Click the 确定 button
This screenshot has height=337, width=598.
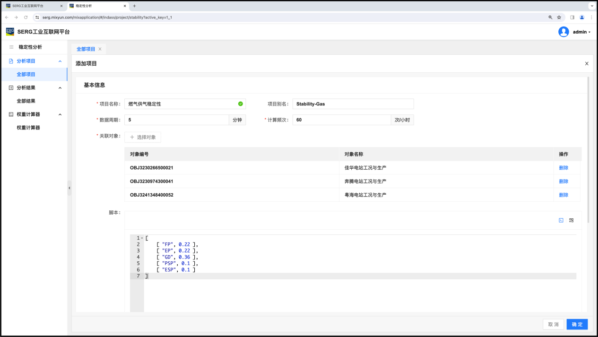(577, 324)
